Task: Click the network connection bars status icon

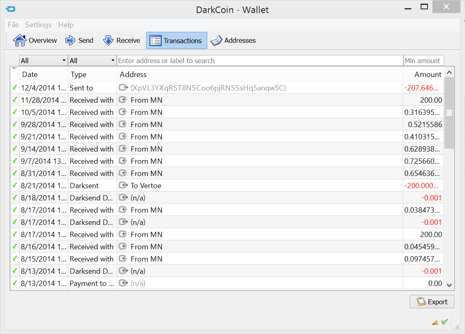Action: coord(435,322)
